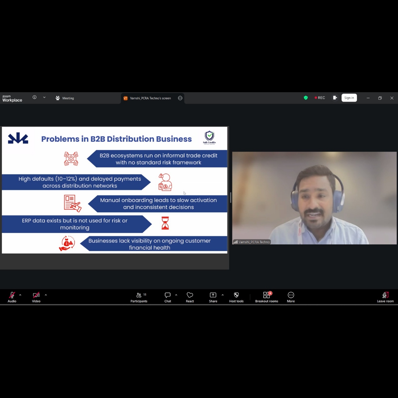Unmute the Audio microphone

pyautogui.click(x=12, y=297)
